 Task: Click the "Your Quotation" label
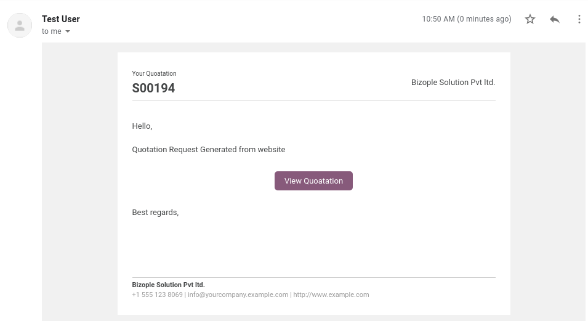point(154,73)
